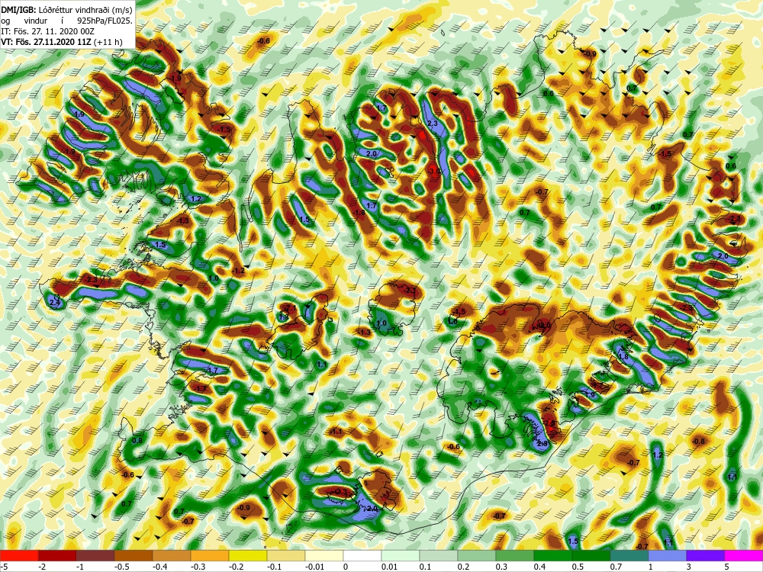Click the pale yellow swatch between -0.01 and 0

[324, 556]
